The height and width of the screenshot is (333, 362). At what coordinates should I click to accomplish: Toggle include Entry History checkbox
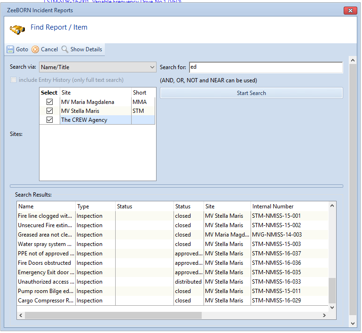coord(13,80)
